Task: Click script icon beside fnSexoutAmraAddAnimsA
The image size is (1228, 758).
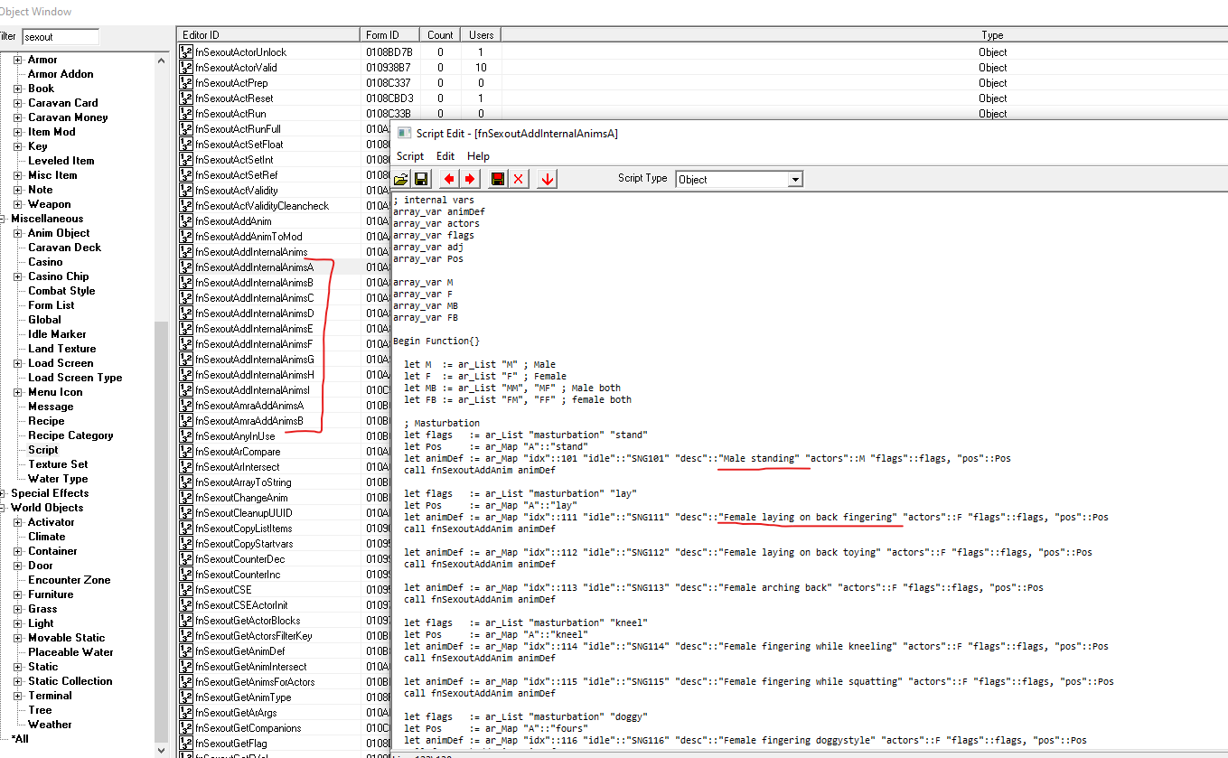Action: (186, 406)
